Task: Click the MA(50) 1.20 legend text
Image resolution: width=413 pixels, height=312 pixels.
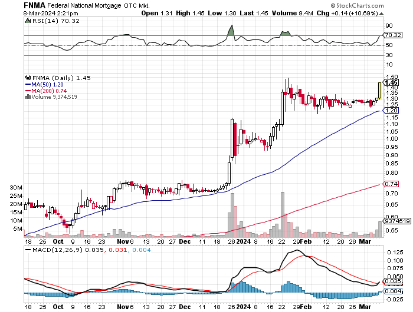Action: 47,84
